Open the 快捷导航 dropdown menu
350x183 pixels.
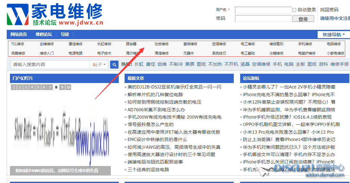(334, 35)
